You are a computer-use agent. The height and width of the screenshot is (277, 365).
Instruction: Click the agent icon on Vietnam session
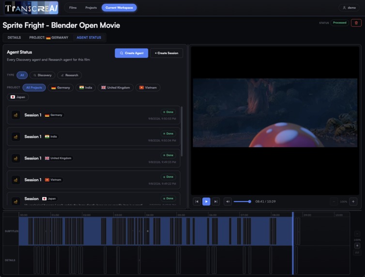16,180
